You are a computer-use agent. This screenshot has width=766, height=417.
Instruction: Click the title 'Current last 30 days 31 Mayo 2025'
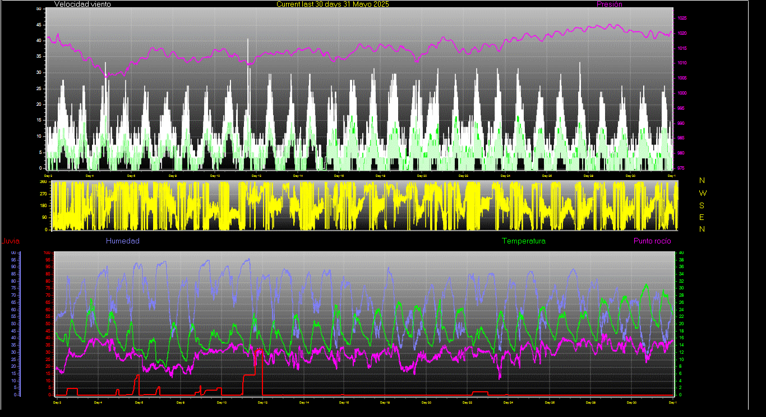tap(333, 4)
